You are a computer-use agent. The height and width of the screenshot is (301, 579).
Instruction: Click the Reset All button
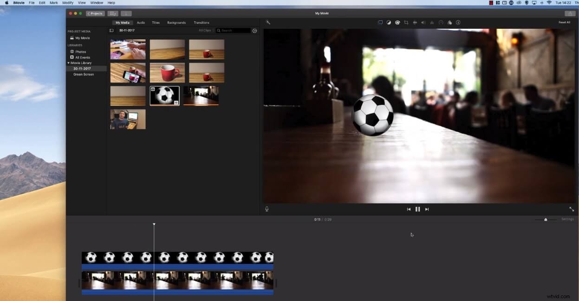(565, 22)
